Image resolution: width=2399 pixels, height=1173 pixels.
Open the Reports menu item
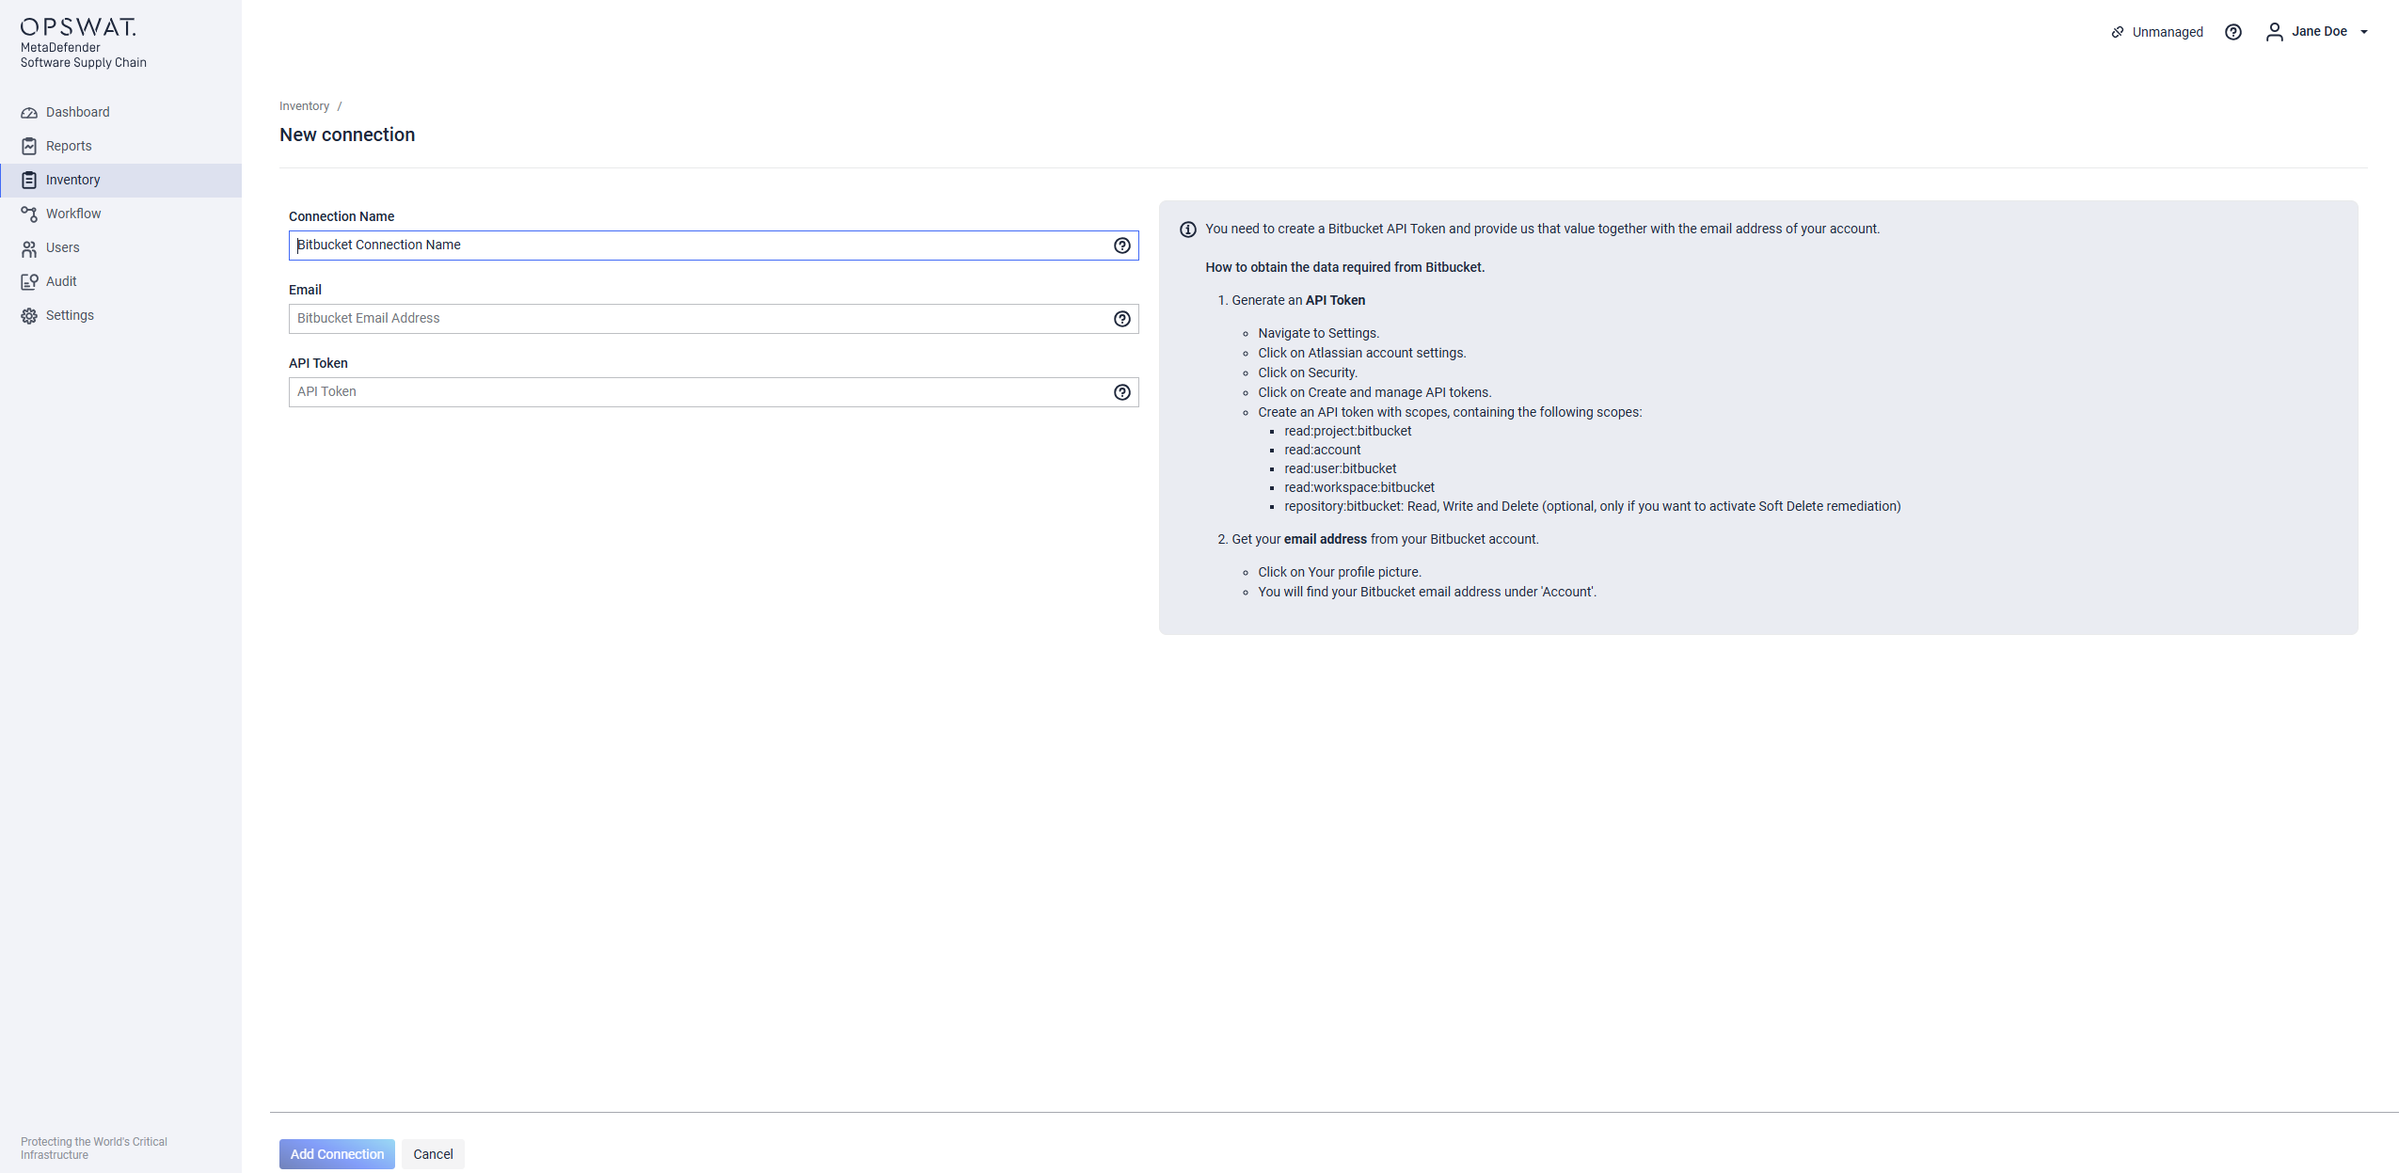[x=69, y=147]
